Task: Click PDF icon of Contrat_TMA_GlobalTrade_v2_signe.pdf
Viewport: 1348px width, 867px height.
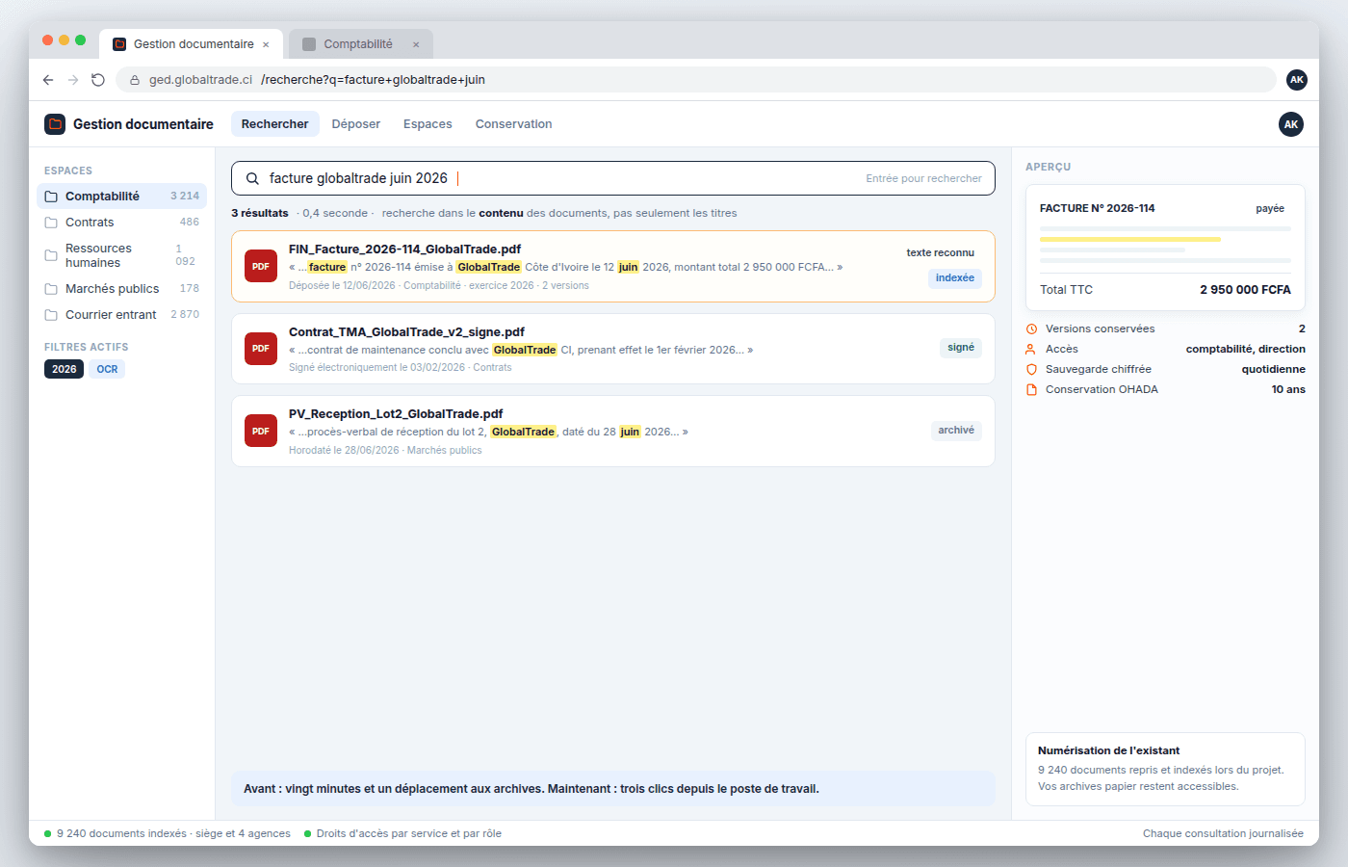Action: click(x=261, y=349)
